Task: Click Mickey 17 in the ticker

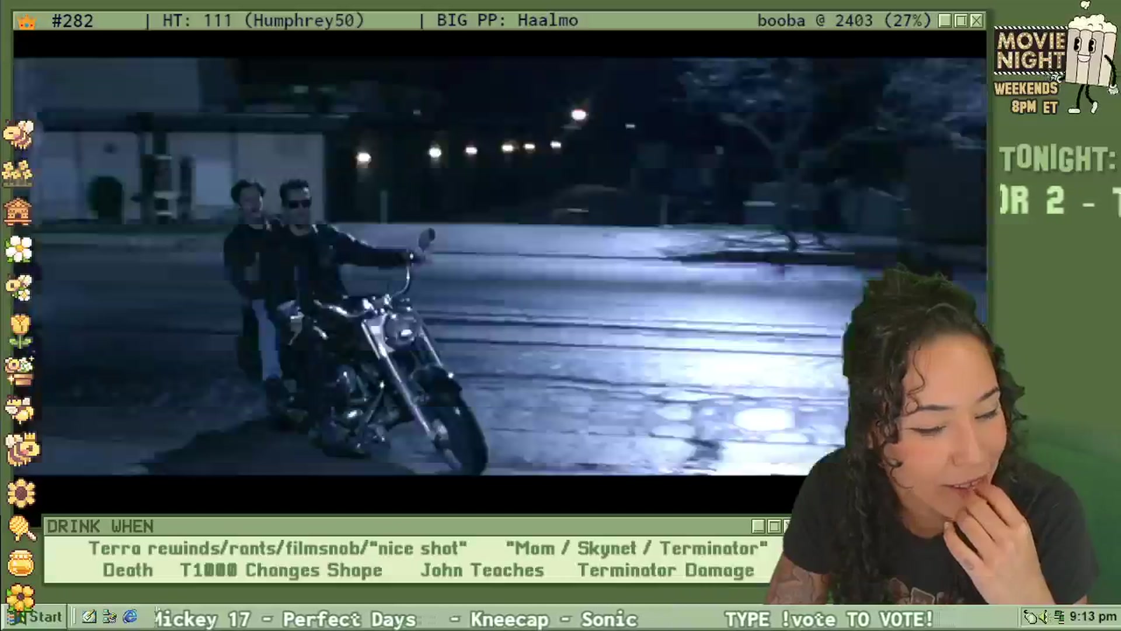Action: (x=202, y=619)
